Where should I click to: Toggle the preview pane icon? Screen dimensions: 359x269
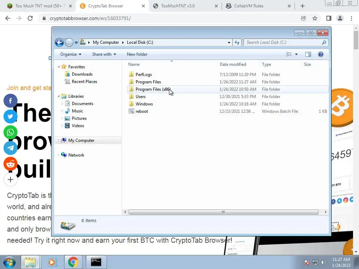(308, 54)
